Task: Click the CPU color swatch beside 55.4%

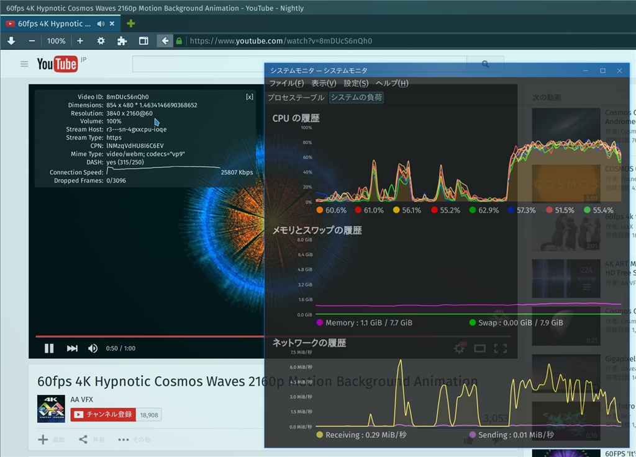Action: [587, 210]
